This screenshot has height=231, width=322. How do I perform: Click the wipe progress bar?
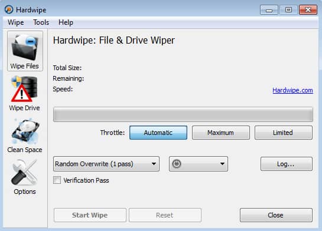183,114
